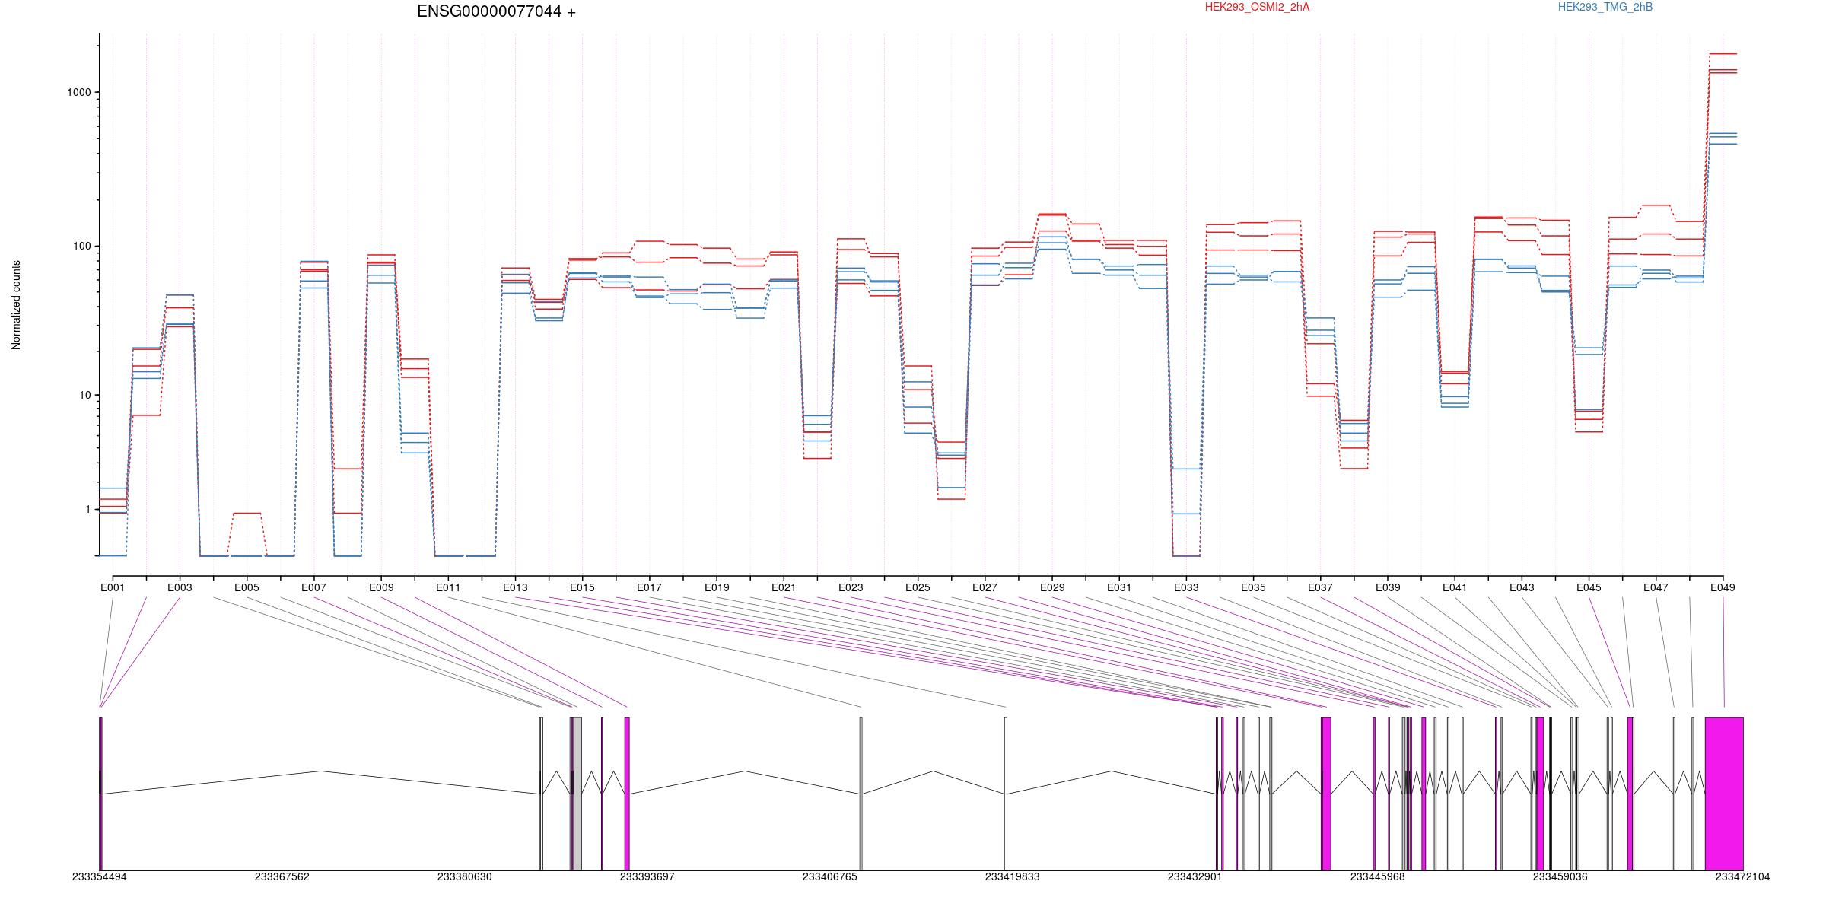This screenshot has width=1826, height=913.
Task: Click exon label E049
Action: click(1723, 587)
